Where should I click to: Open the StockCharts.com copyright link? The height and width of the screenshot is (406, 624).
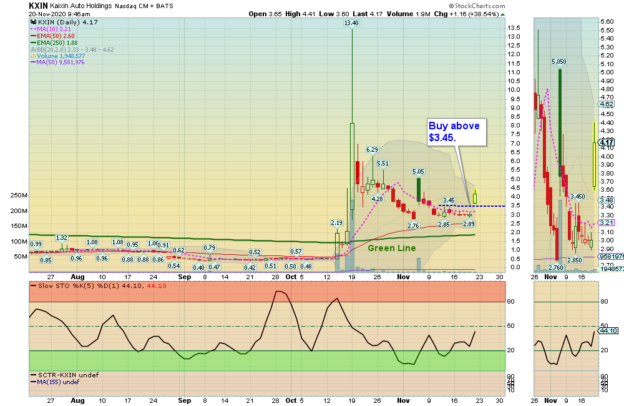click(x=477, y=6)
